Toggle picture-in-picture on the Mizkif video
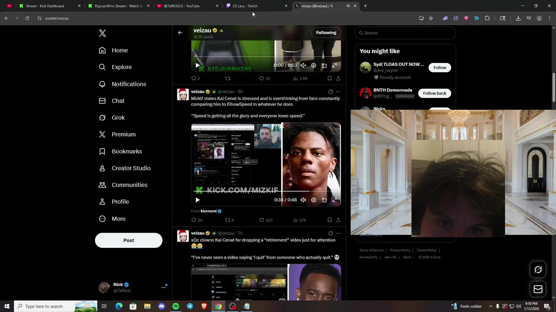 point(324,200)
